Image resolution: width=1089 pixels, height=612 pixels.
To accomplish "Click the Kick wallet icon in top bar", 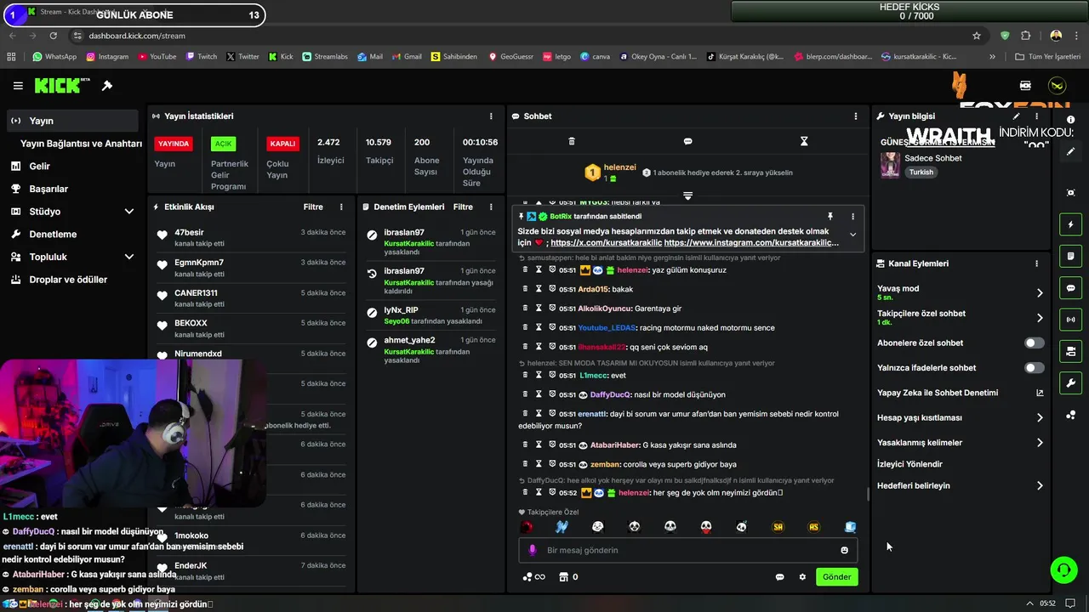I will (x=1025, y=86).
